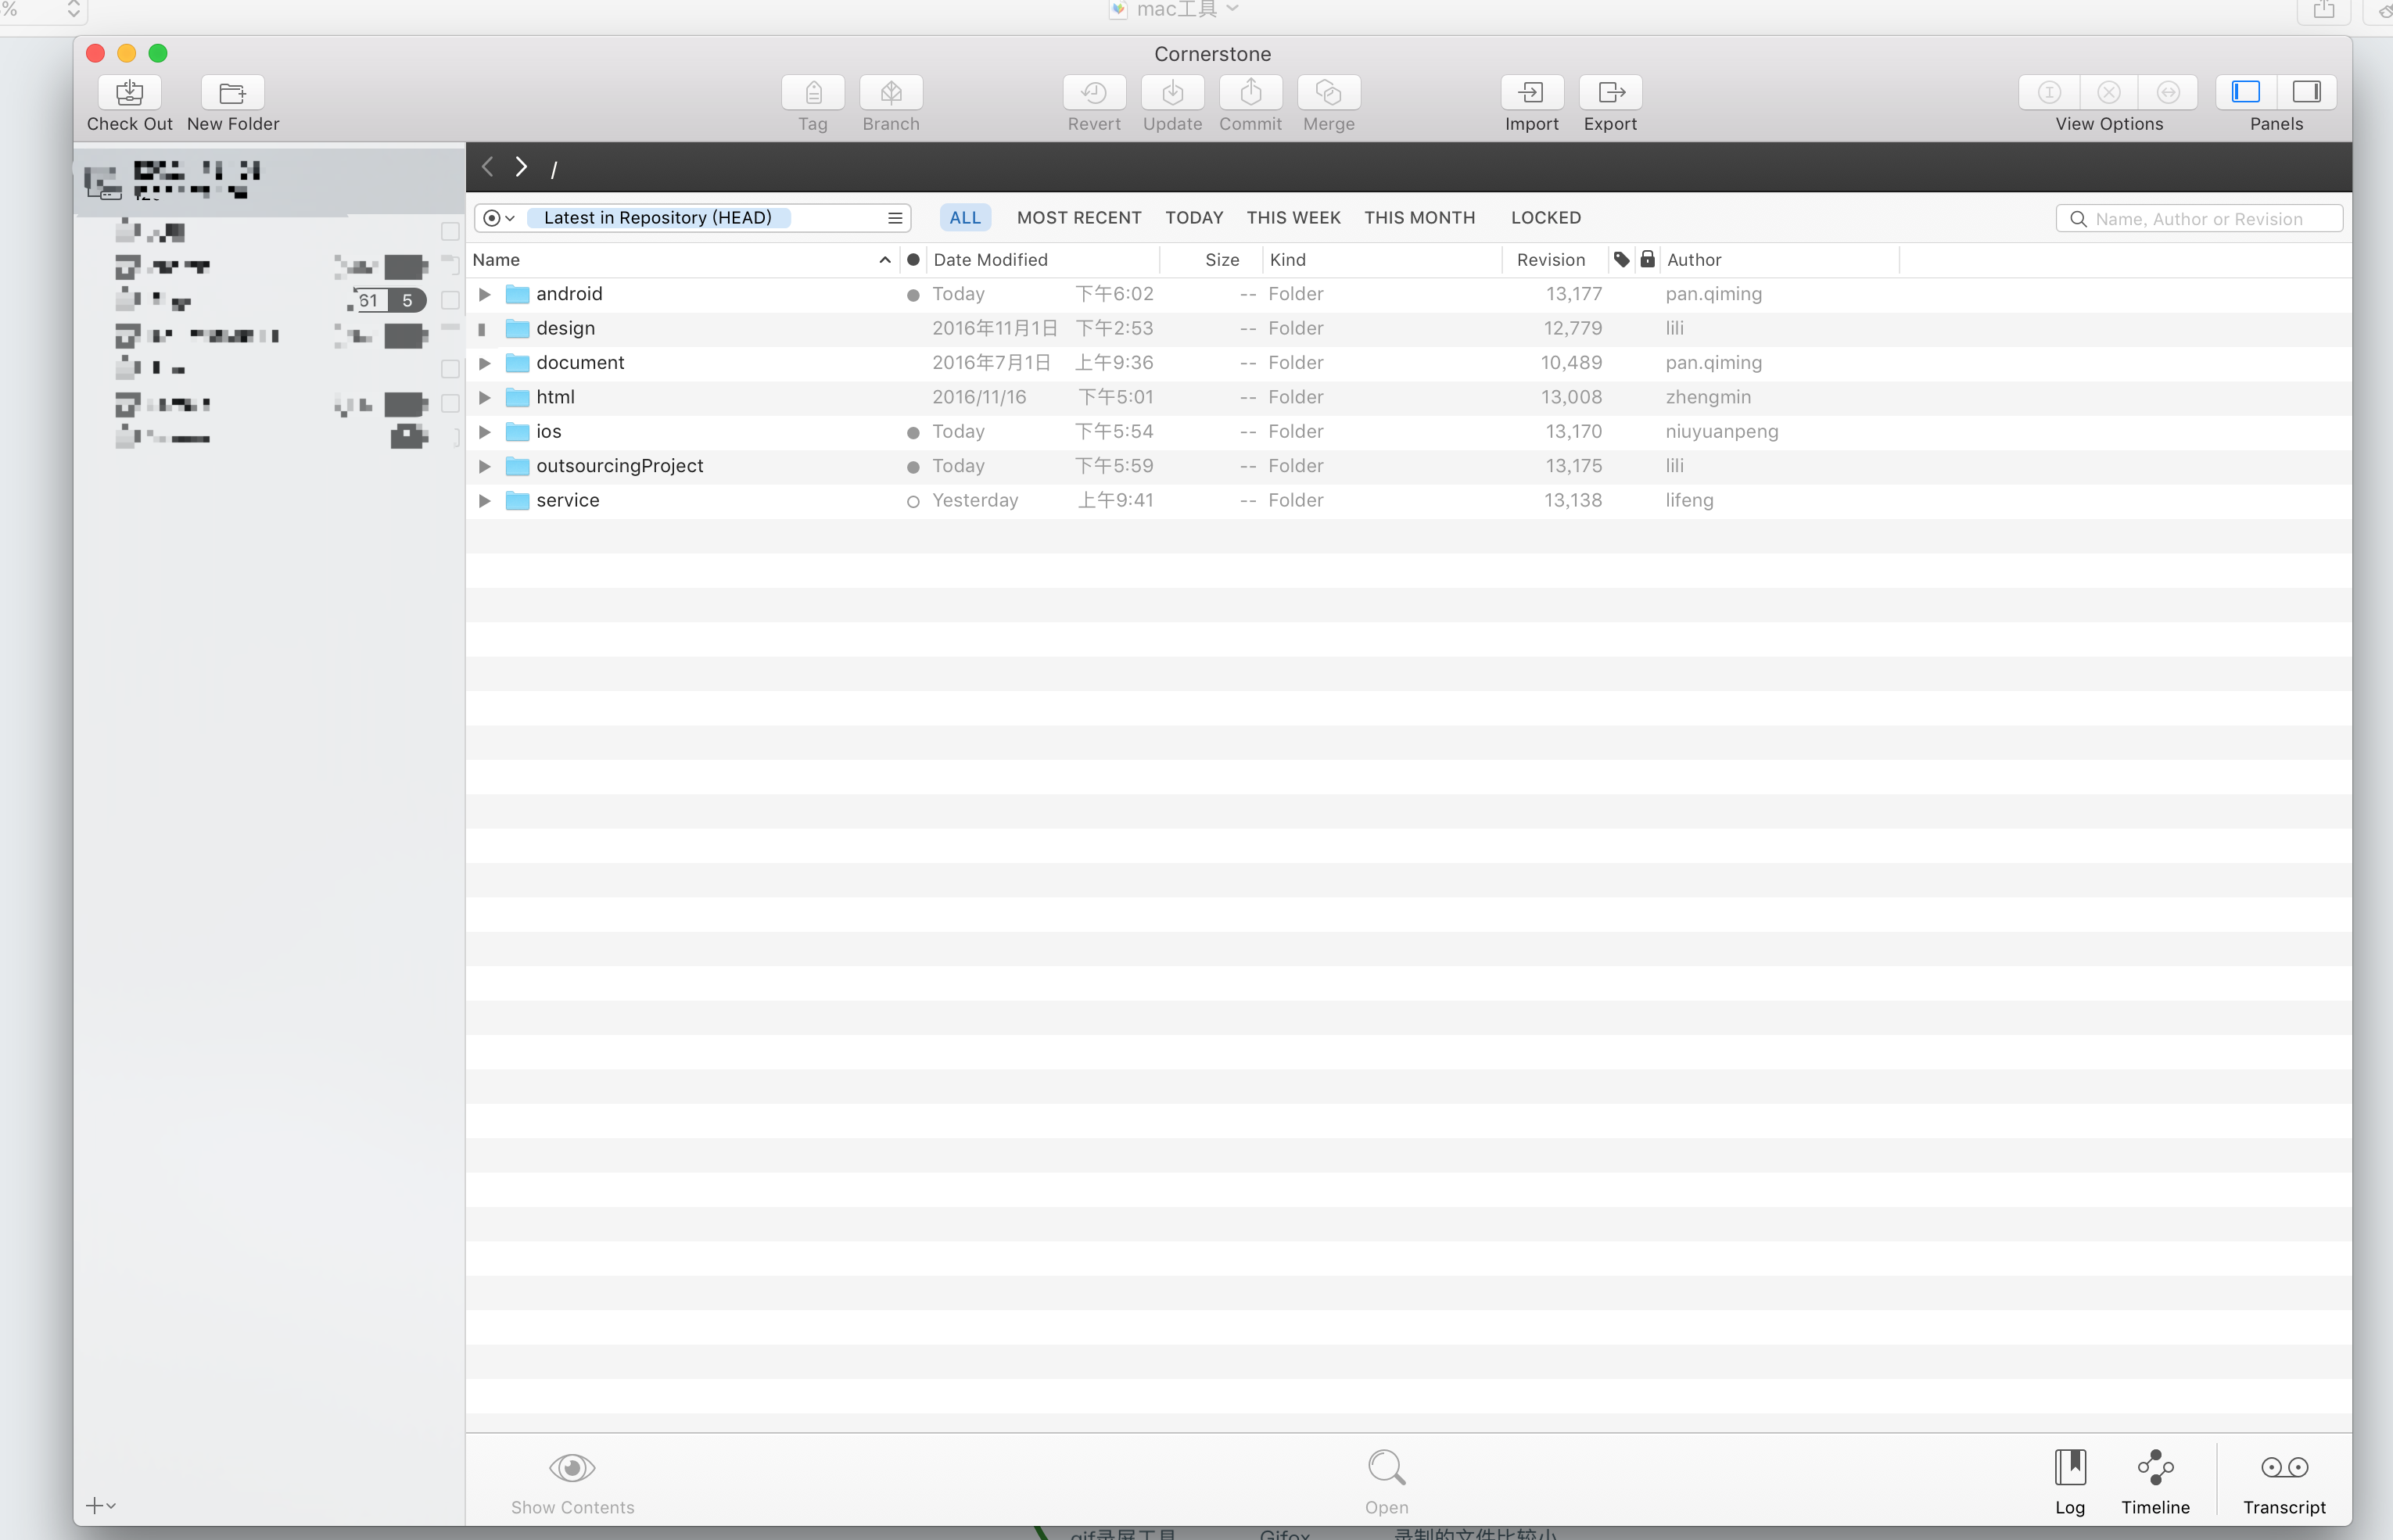Click the Revert toolbar icon
The width and height of the screenshot is (2393, 1540).
(1093, 92)
